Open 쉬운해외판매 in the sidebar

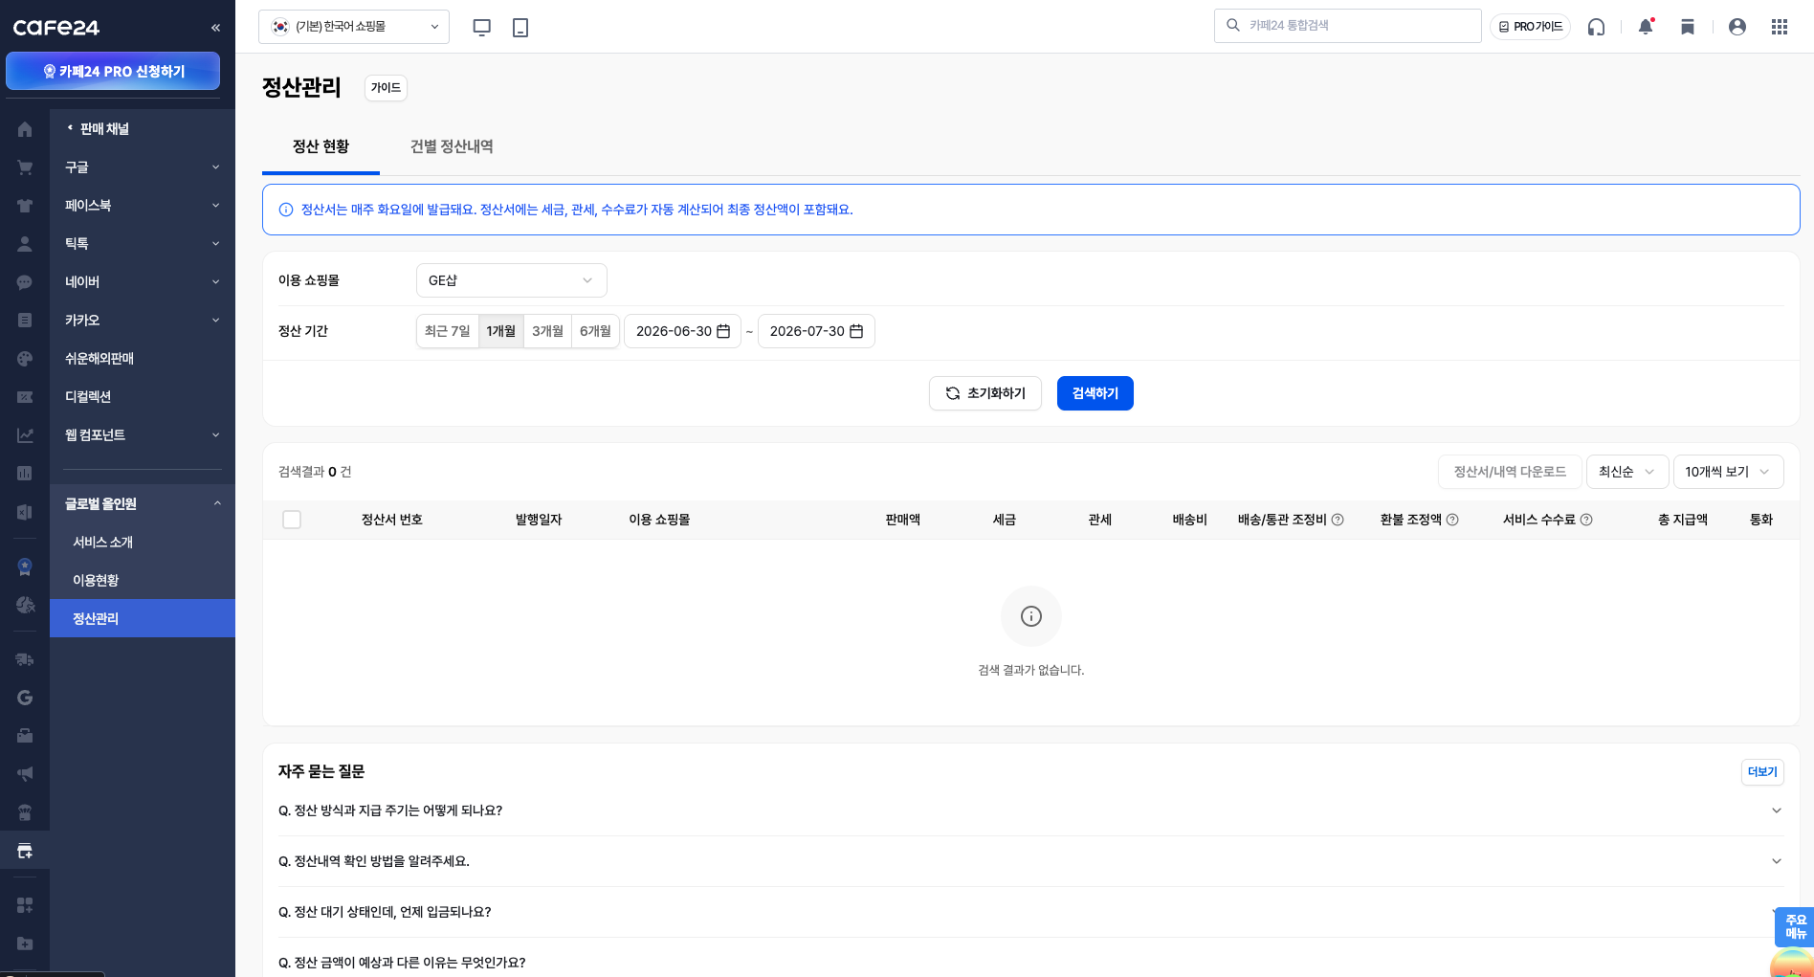click(143, 359)
